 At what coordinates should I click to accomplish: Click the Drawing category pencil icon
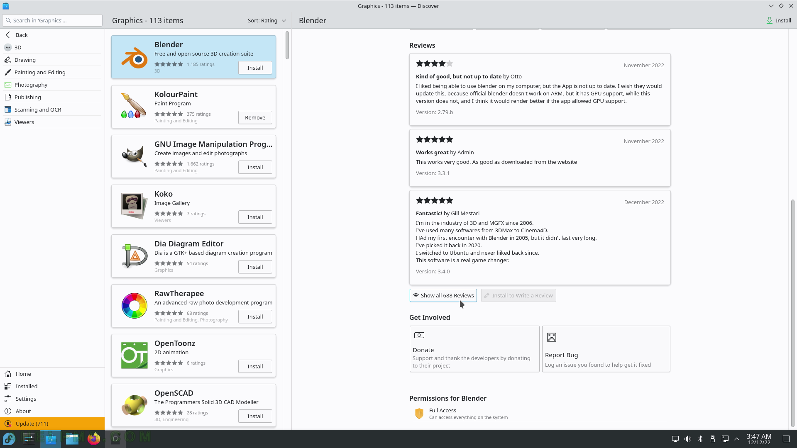8,60
